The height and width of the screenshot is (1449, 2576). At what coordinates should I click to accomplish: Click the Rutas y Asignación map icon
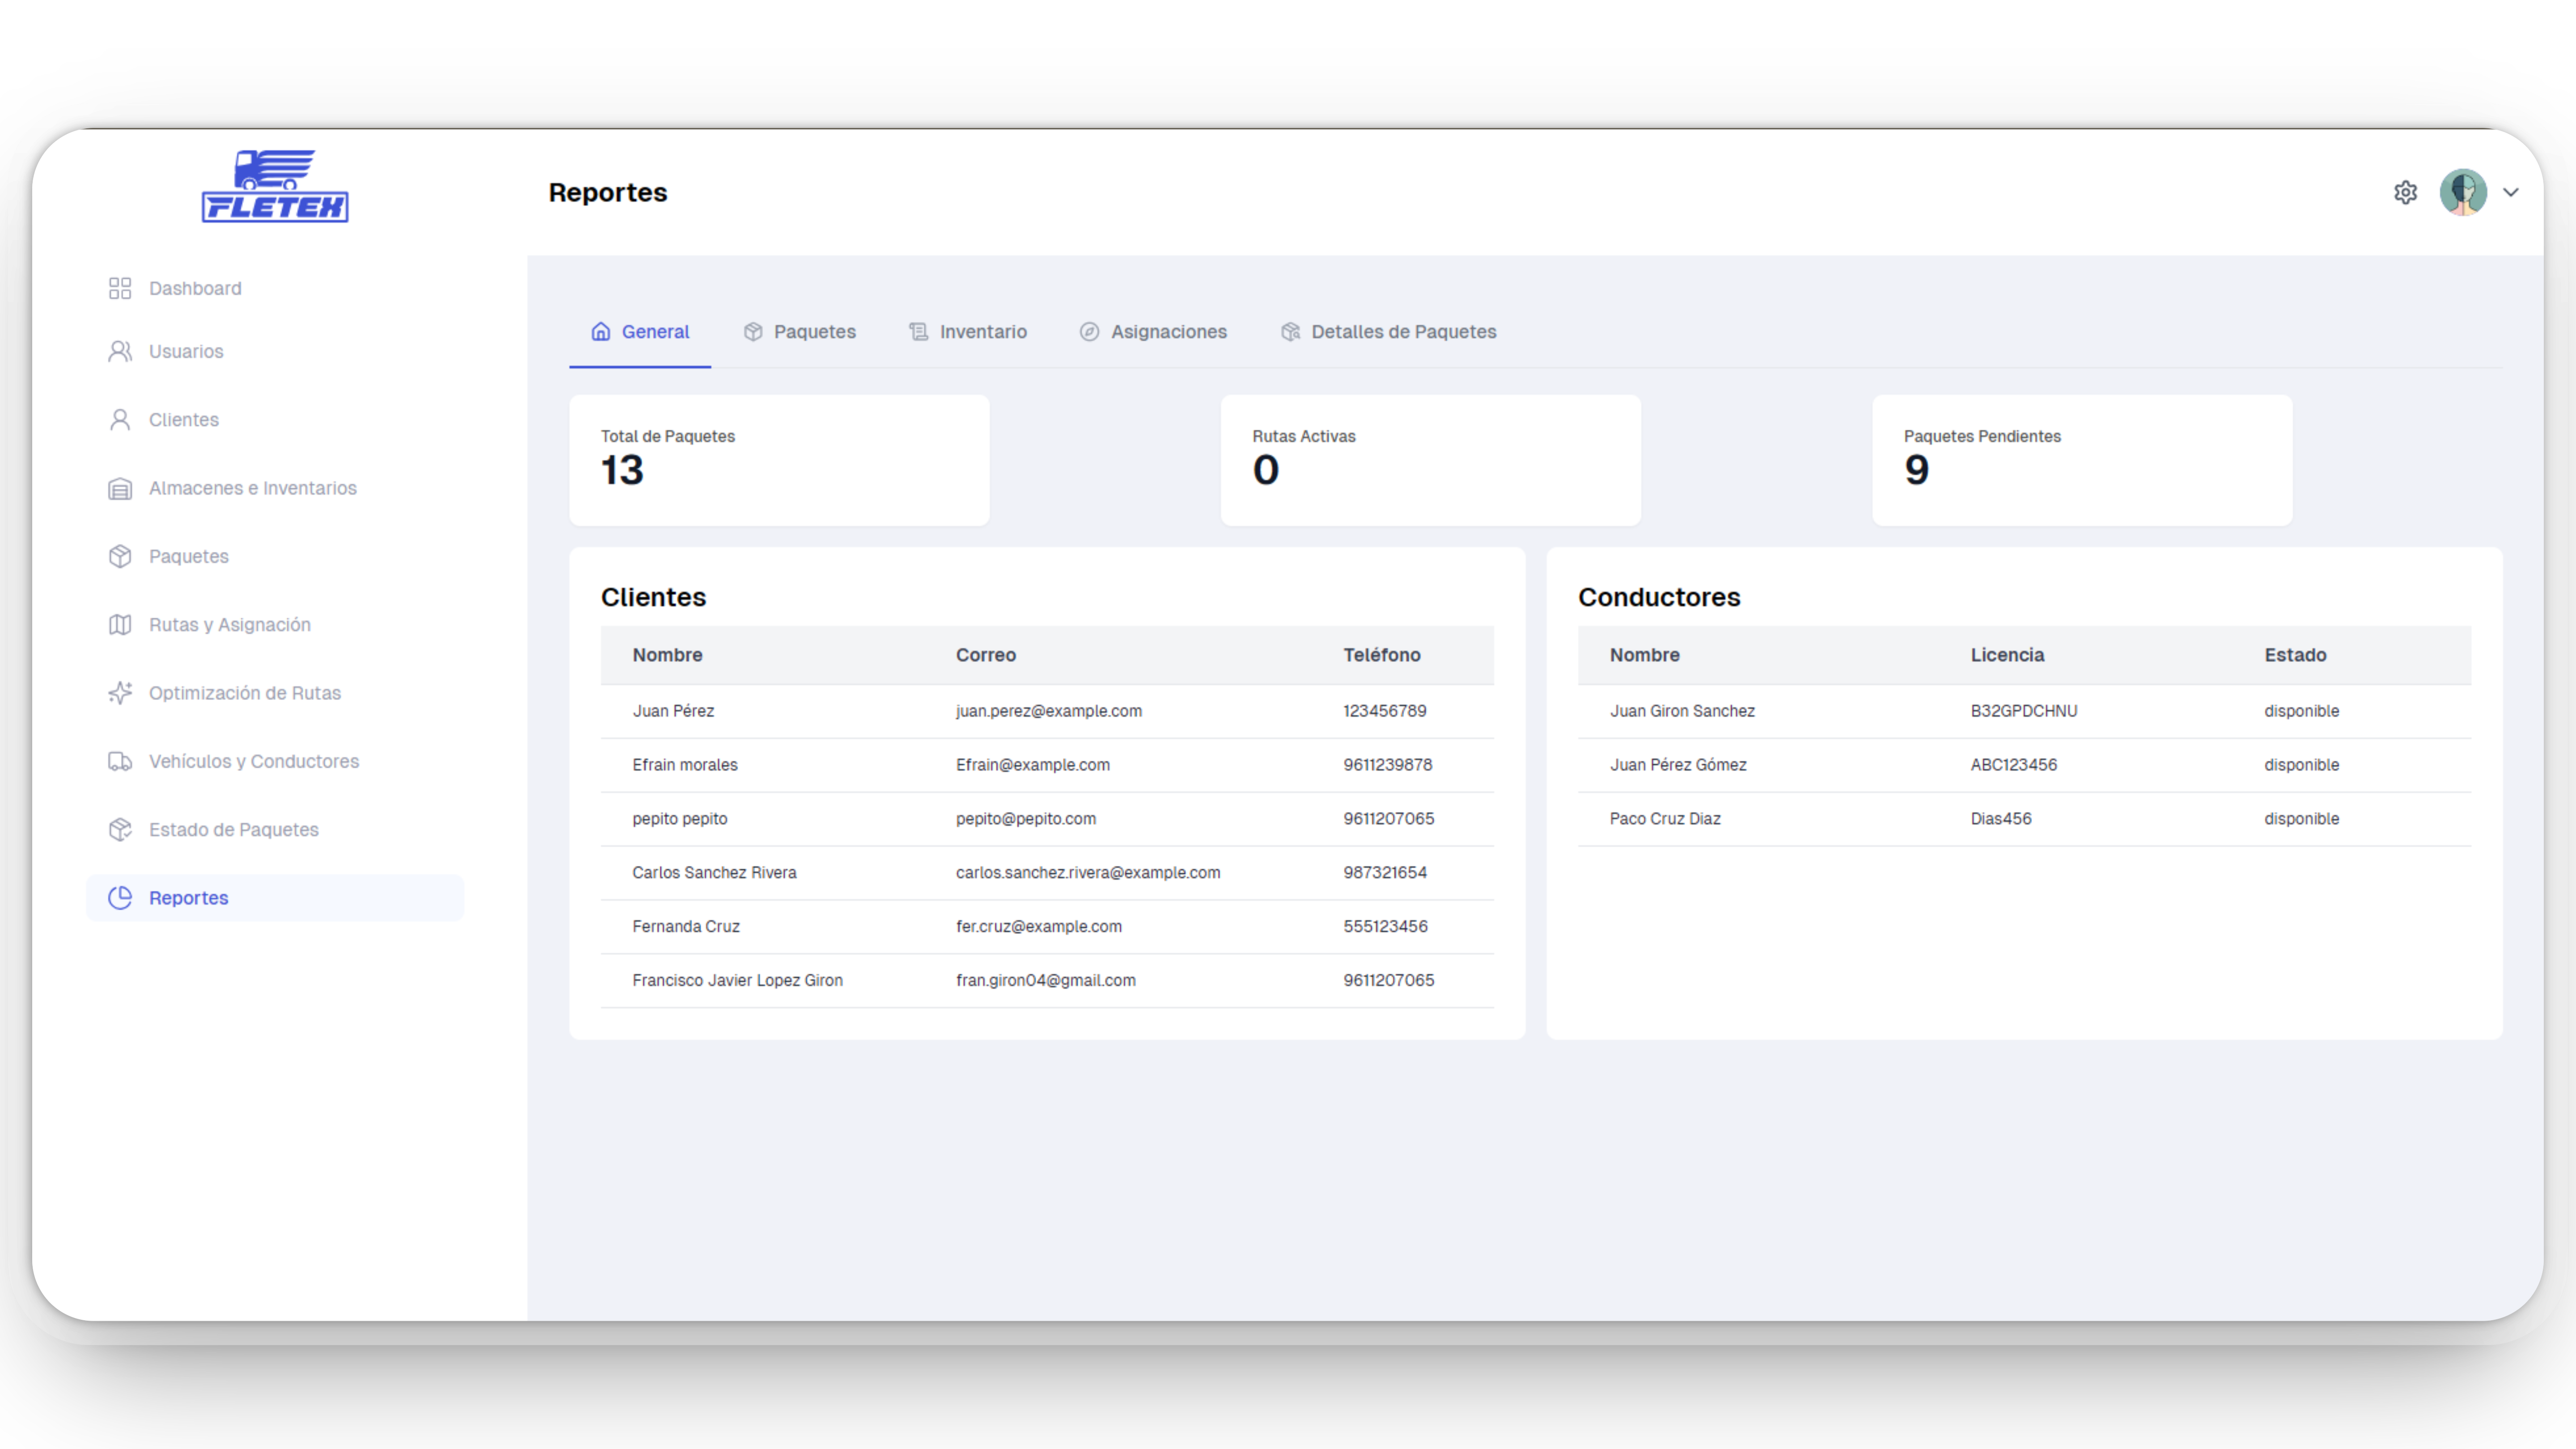tap(120, 625)
